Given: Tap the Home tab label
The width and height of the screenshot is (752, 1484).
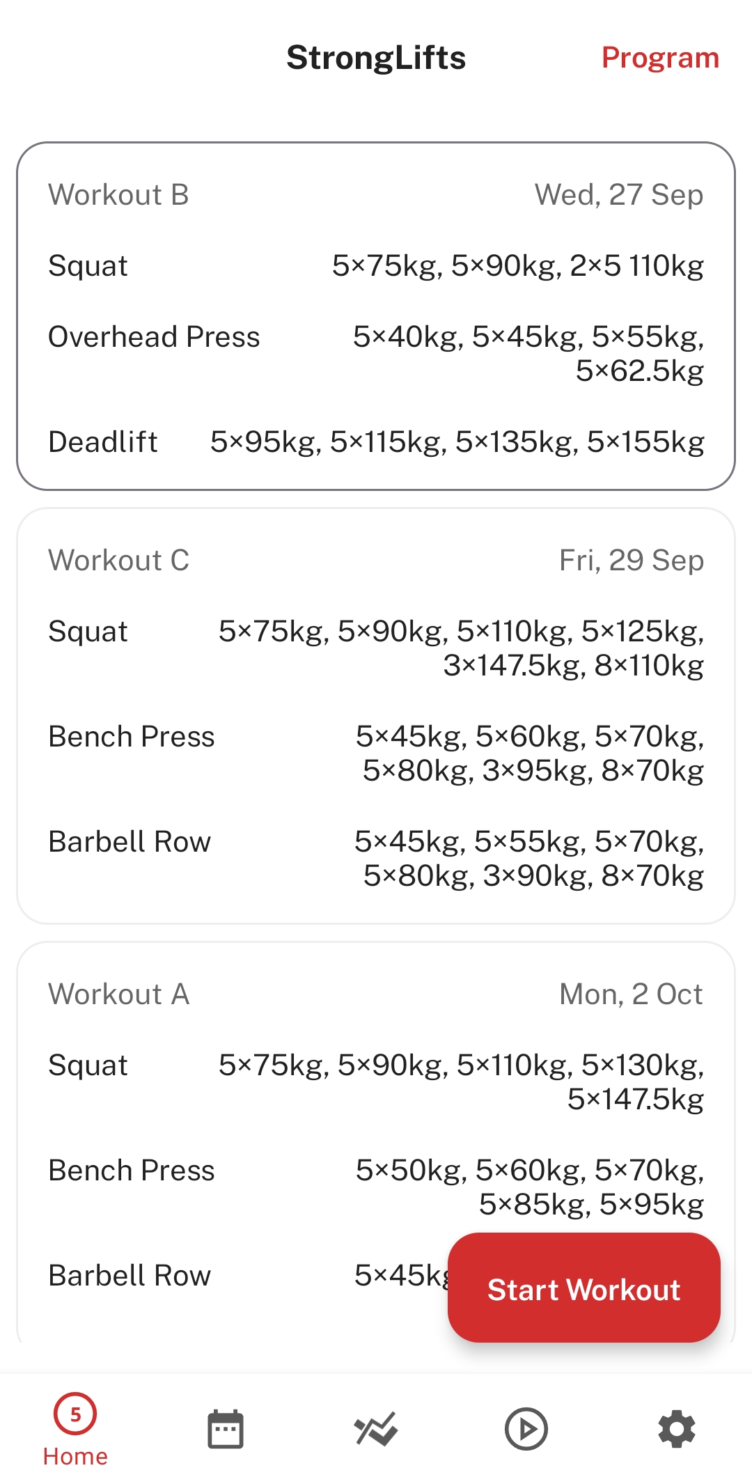Looking at the screenshot, I should 75,1456.
